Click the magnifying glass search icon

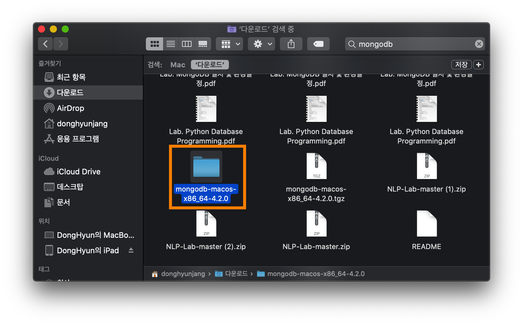(352, 44)
